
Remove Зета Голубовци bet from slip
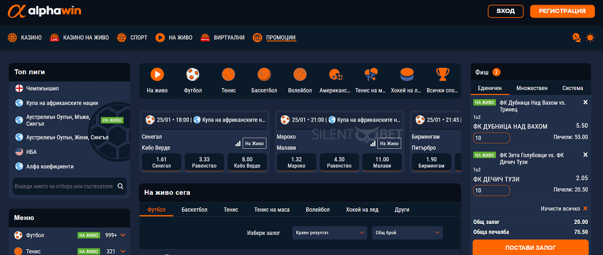pyautogui.click(x=585, y=155)
